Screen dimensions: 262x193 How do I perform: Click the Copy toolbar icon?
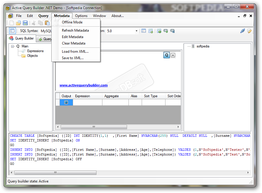coord(40,23)
